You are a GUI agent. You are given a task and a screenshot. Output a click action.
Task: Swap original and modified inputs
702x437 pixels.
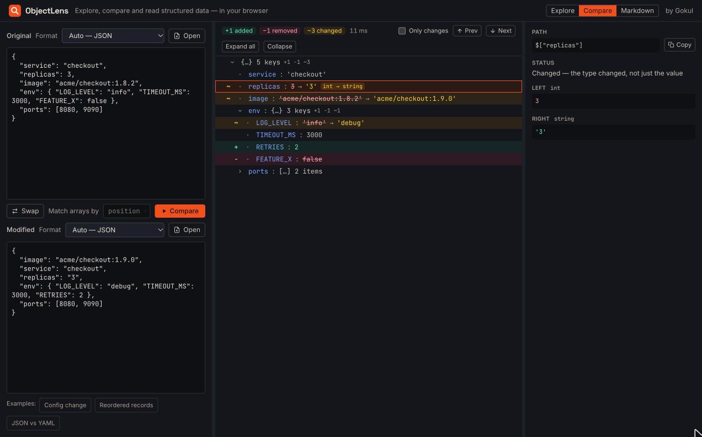[25, 211]
